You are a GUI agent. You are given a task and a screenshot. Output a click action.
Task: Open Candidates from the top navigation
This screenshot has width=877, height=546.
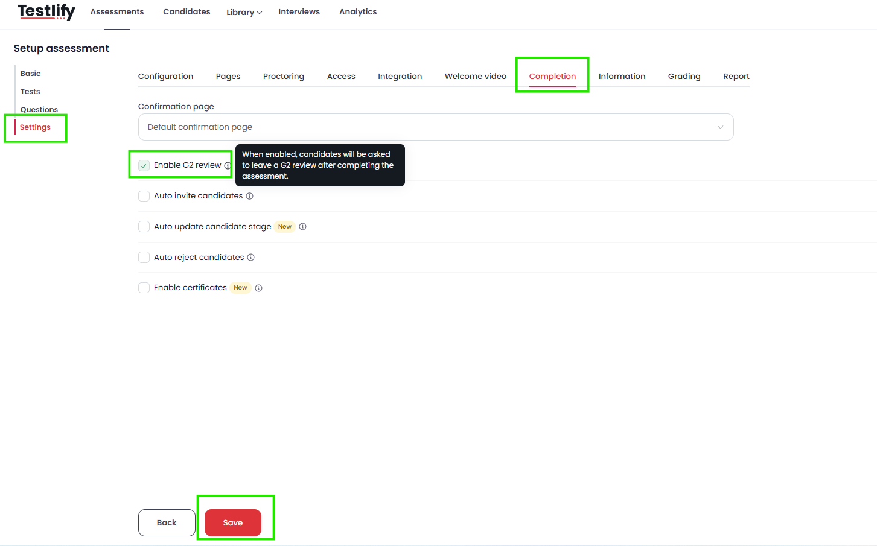point(187,11)
